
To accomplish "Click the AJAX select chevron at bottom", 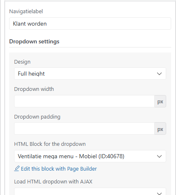I will [159, 193].
